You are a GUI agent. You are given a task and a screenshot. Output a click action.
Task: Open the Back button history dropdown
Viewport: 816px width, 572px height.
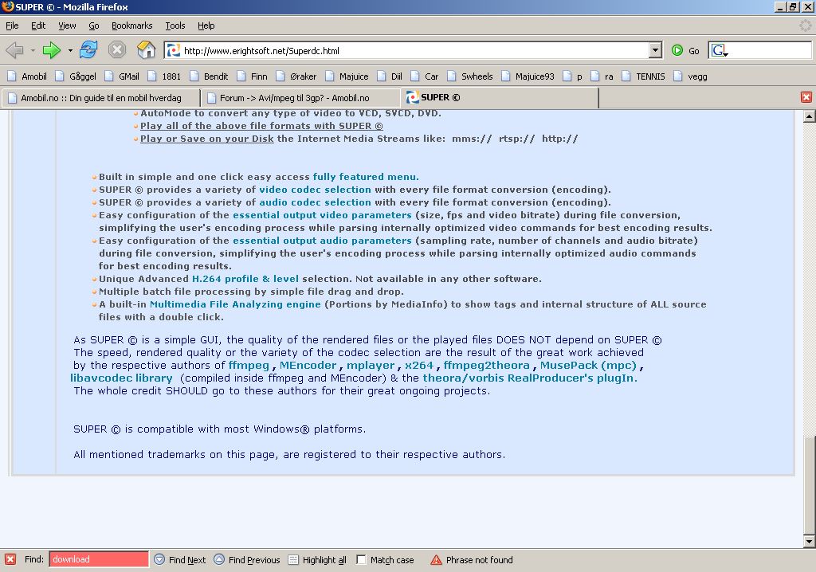pyautogui.click(x=33, y=50)
